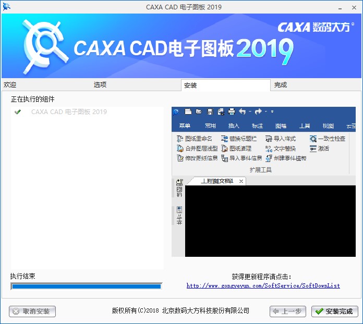
Task: Click the green checkmark beside CAXA CAD 电子图板 2019
Action: pos(18,112)
